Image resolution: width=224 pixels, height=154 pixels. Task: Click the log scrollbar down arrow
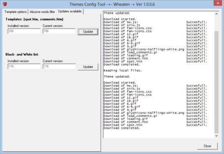click(x=216, y=136)
